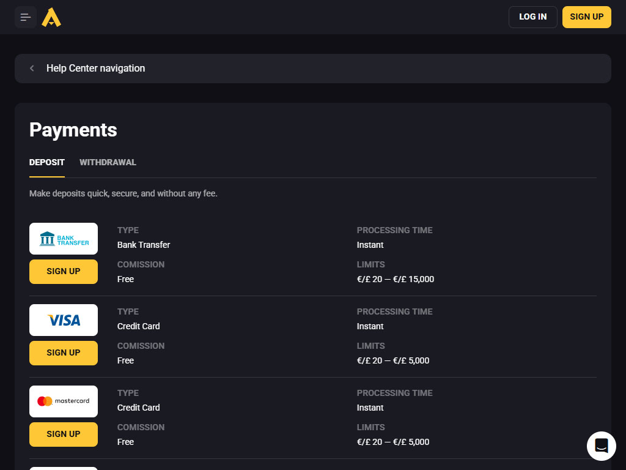626x470 pixels.
Task: Click the Mastercard processing time Instant text
Action: [x=370, y=408]
